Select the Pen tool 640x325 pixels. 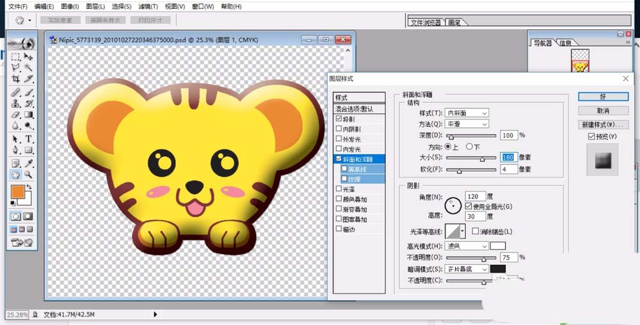[x=15, y=150]
